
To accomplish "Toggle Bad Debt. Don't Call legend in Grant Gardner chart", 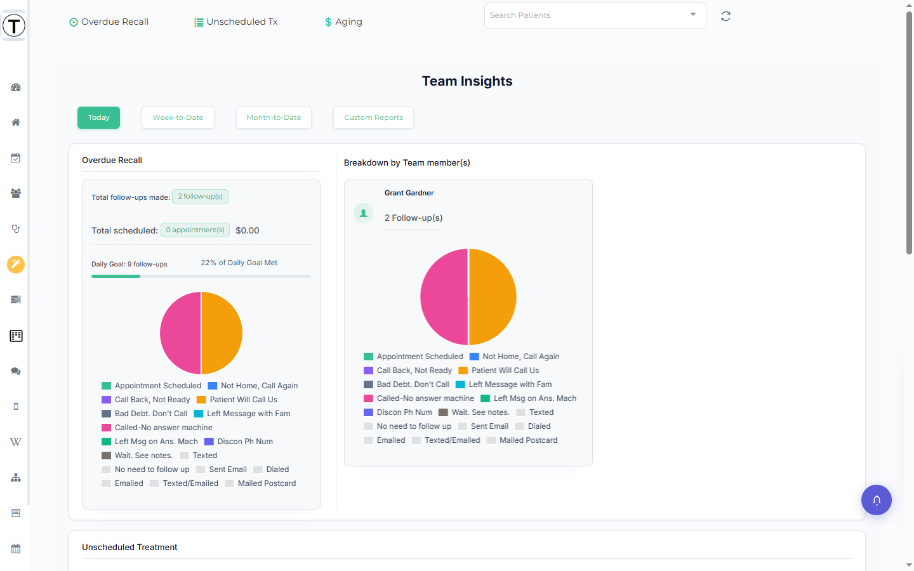I will 406,384.
